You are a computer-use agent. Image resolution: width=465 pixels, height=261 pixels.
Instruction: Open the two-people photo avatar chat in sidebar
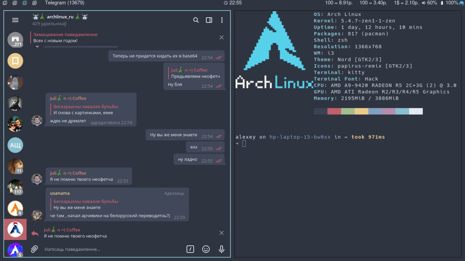point(15,124)
